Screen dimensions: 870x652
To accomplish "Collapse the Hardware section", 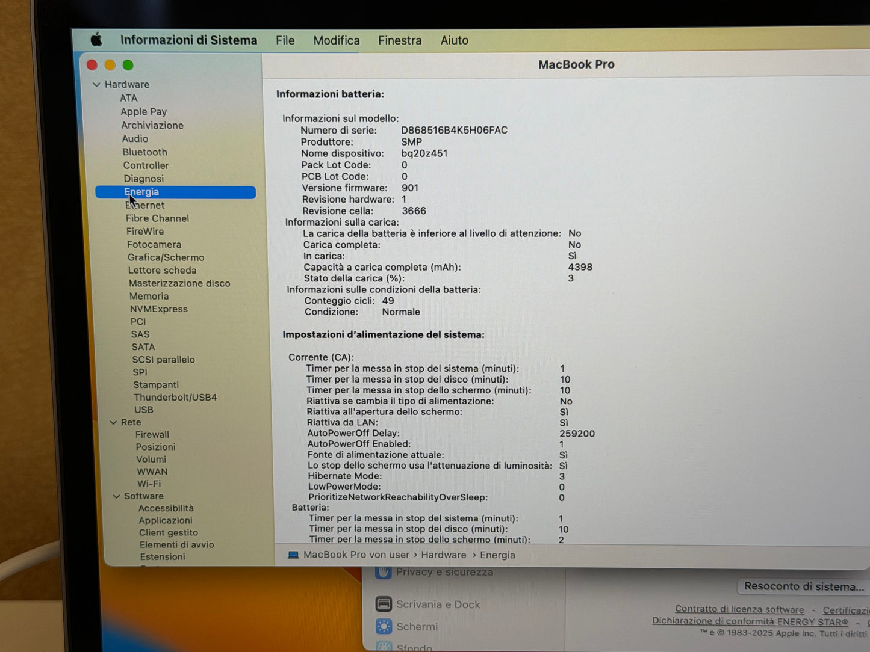I will click(96, 85).
